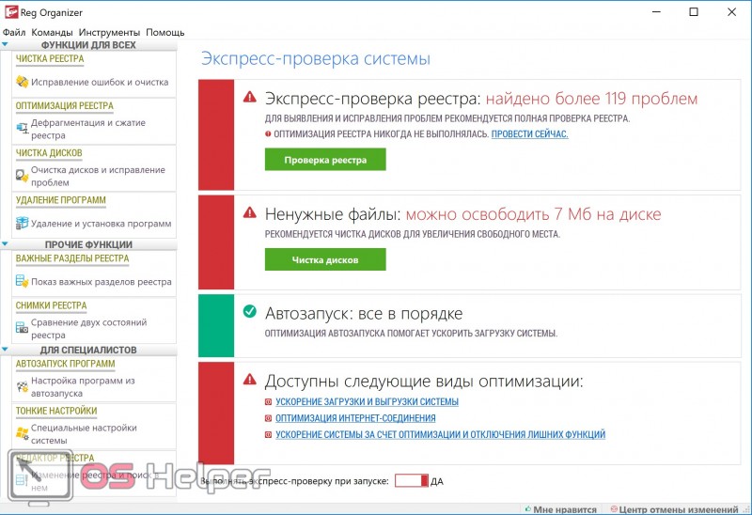Click the important keys icon beside Показ важных разделов
The image size is (752, 515).
(x=22, y=281)
